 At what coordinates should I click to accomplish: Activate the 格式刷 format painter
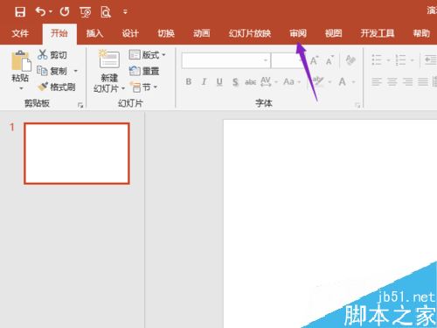coord(57,87)
